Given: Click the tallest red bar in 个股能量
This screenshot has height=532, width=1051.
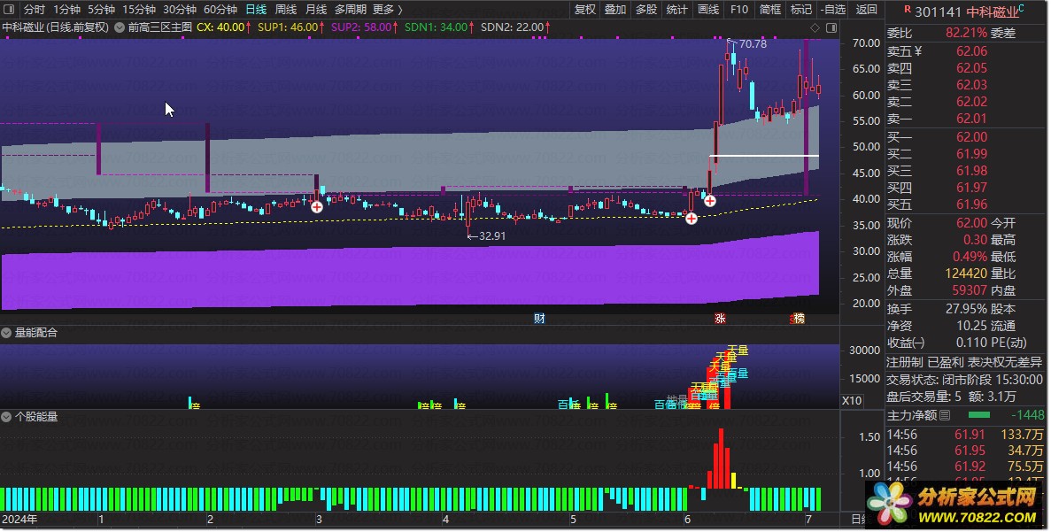Looking at the screenshot, I should pos(722,459).
